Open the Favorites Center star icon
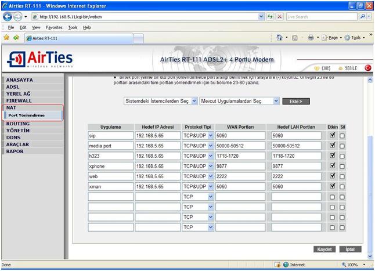Viewport: 375px width, 271px height. point(6,38)
